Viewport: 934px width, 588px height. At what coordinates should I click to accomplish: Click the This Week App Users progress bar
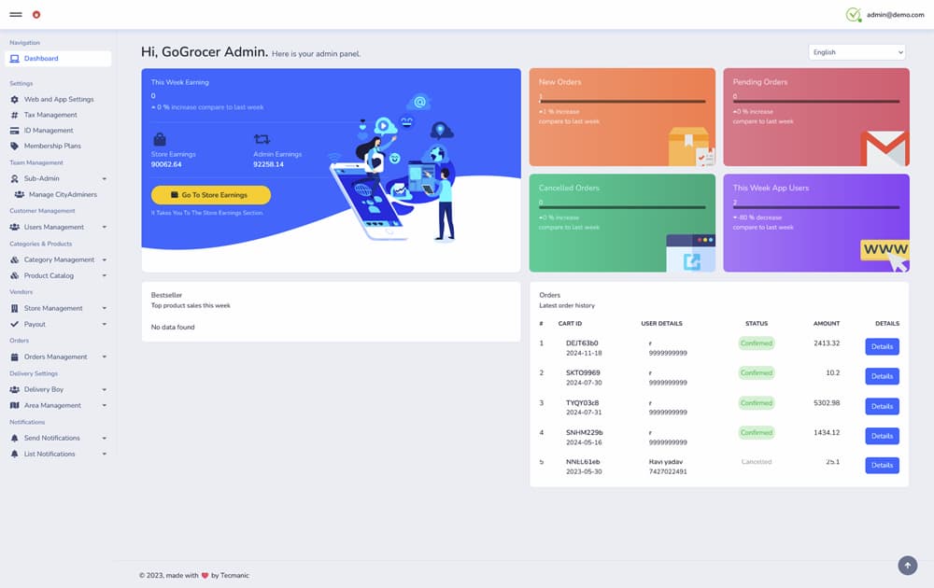tap(816, 208)
